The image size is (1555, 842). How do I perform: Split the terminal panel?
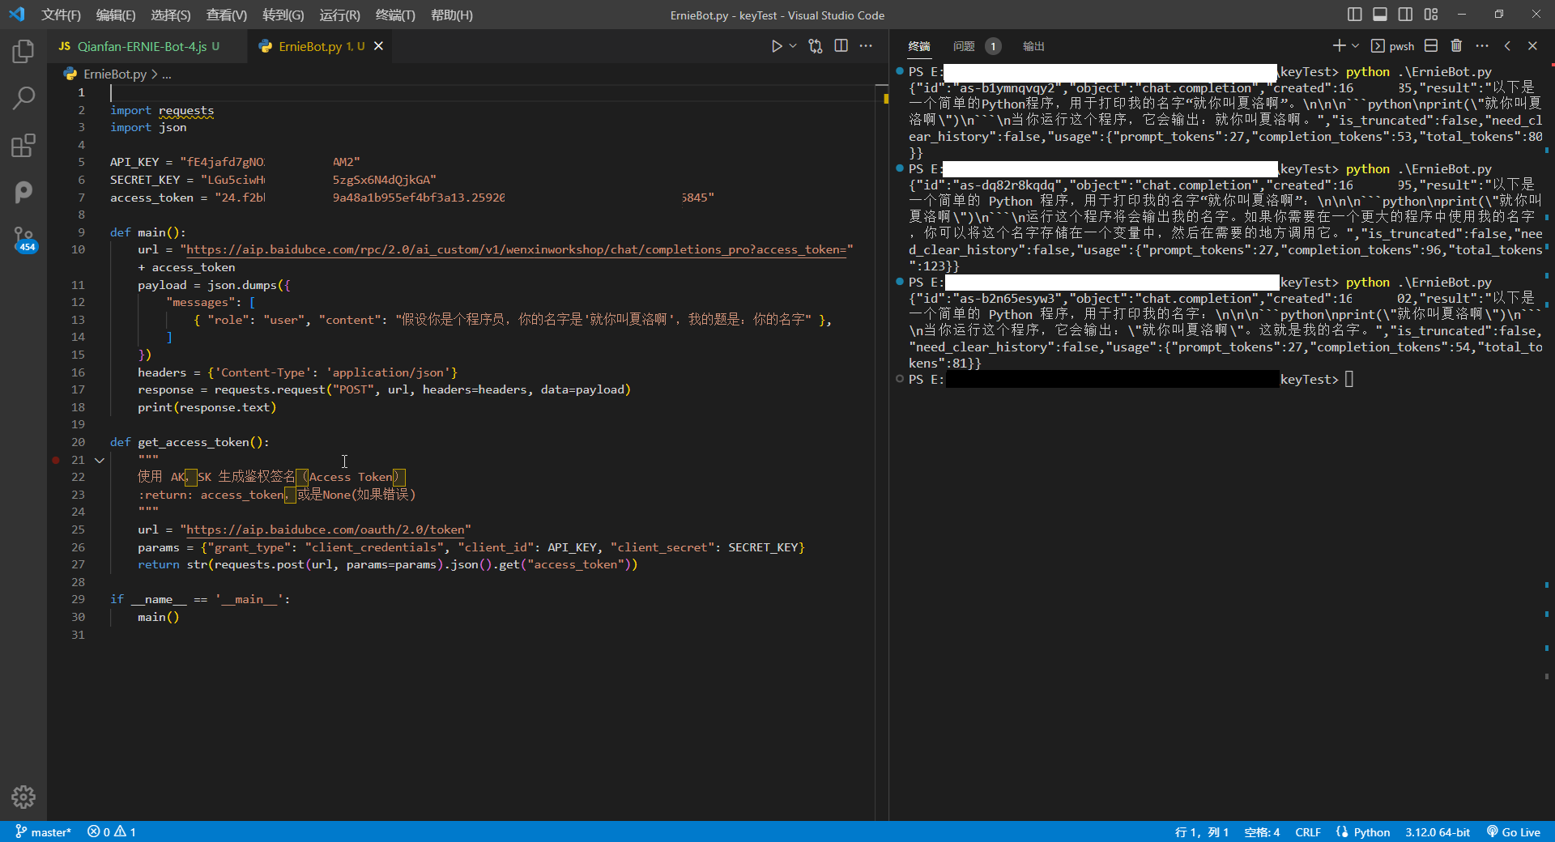coord(1431,46)
